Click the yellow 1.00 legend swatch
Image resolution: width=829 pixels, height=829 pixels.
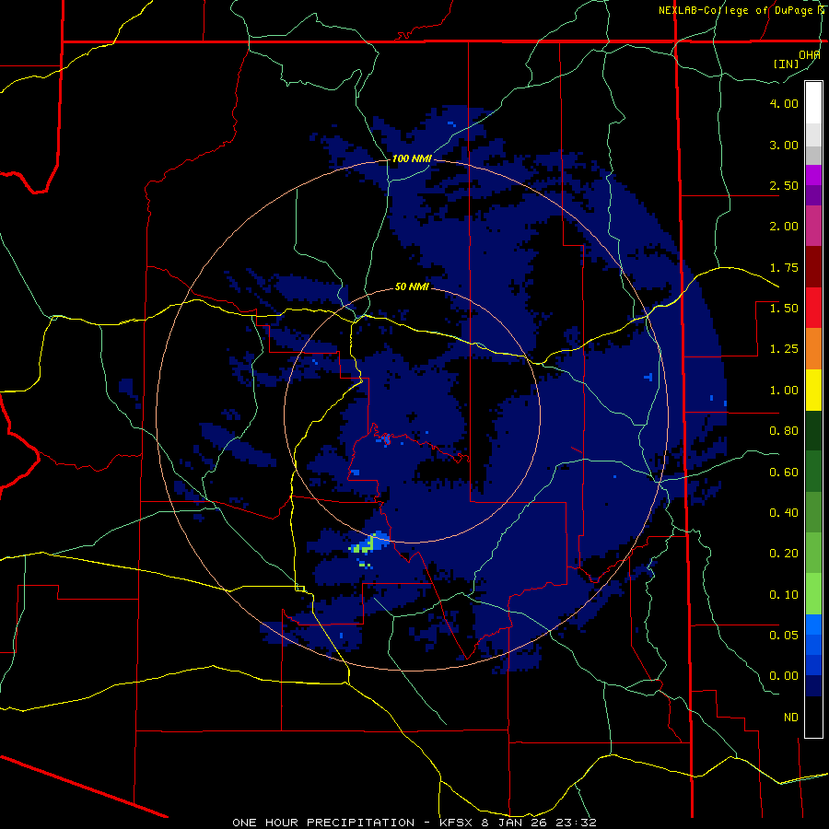pyautogui.click(x=813, y=390)
